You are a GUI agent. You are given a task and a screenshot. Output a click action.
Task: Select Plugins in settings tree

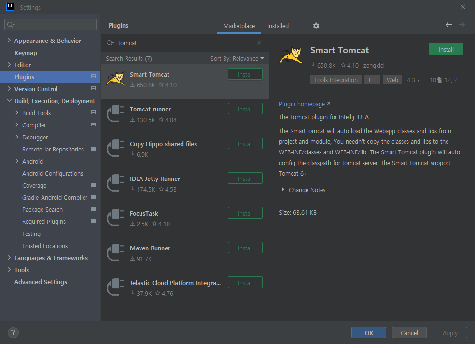pyautogui.click(x=50, y=77)
